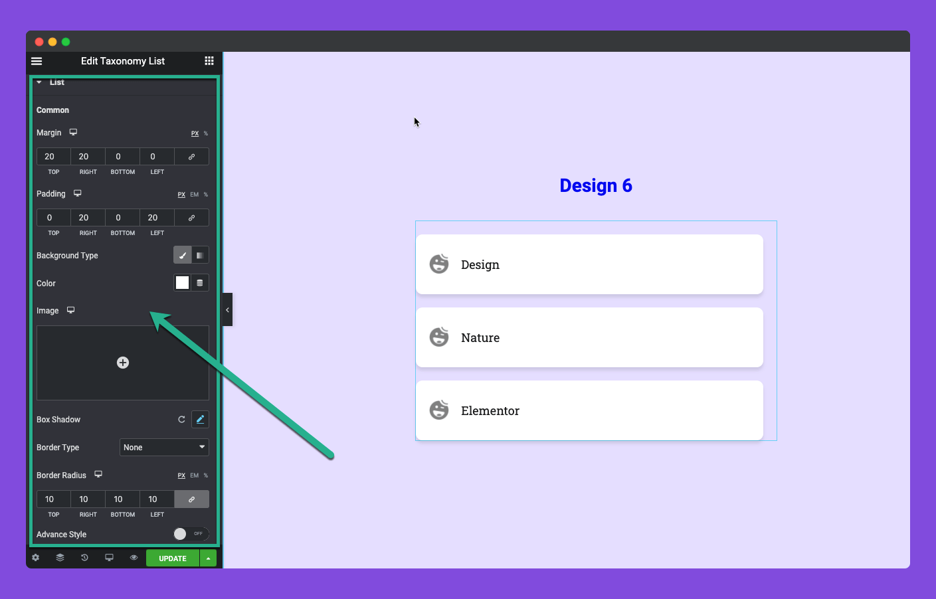Image resolution: width=936 pixels, height=599 pixels.
Task: Edit the Border Radius top value
Action: pos(54,499)
